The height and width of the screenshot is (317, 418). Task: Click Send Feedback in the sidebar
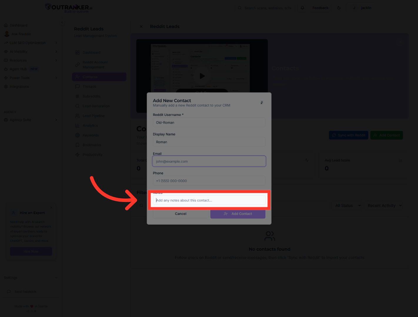coord(22,292)
